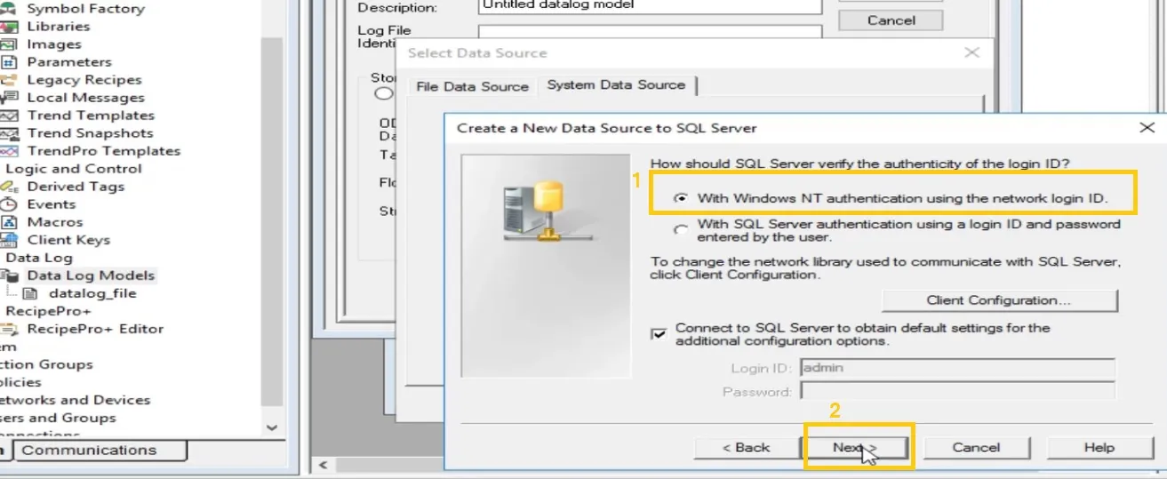
Task: Click the Libraries icon in the tree
Action: [x=9, y=27]
